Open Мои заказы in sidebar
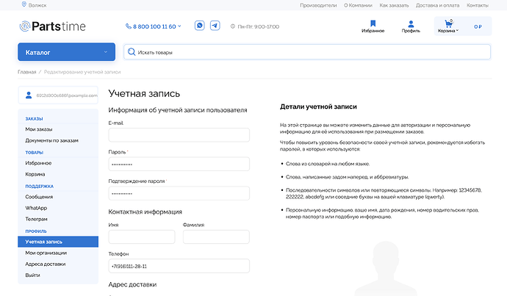The height and width of the screenshot is (296, 507). tap(39, 129)
